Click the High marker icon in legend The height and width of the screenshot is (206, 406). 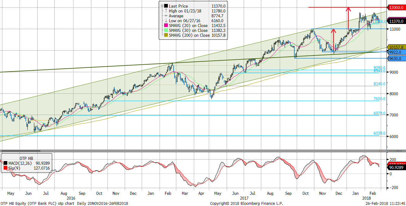[166, 11]
